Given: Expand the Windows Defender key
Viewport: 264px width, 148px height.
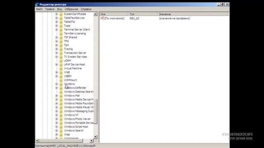Looking at the screenshot, I should click(x=57, y=88).
